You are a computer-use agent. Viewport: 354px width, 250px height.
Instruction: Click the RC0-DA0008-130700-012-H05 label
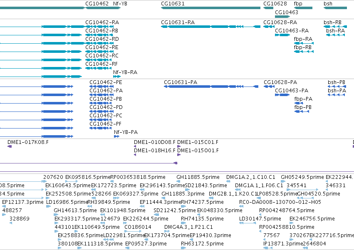280,202
